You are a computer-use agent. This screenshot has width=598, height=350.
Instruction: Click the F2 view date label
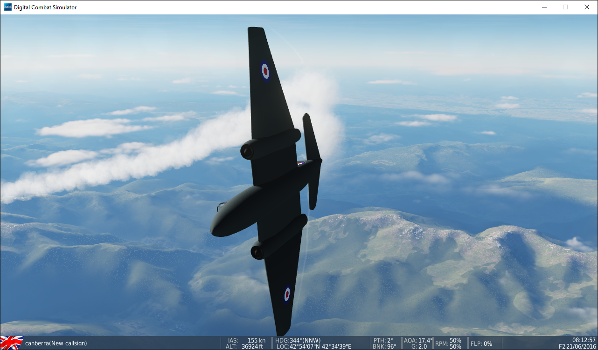[x=577, y=347]
